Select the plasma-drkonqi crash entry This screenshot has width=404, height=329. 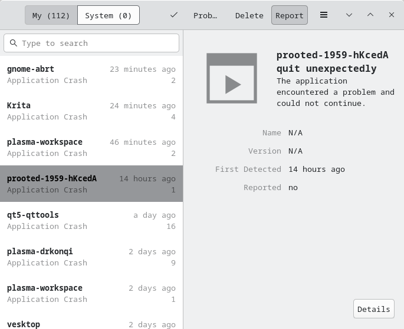pos(91,257)
